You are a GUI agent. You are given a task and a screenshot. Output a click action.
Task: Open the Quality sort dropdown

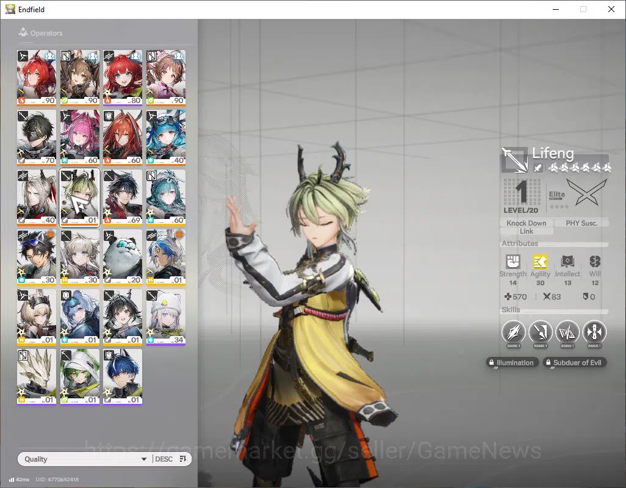[x=85, y=459]
